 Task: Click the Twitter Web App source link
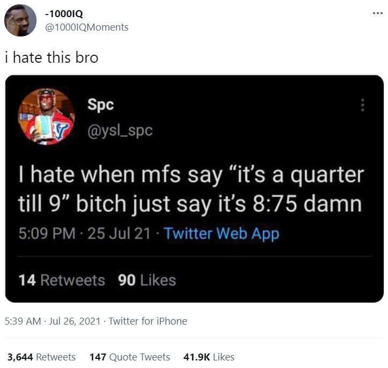pos(222,233)
